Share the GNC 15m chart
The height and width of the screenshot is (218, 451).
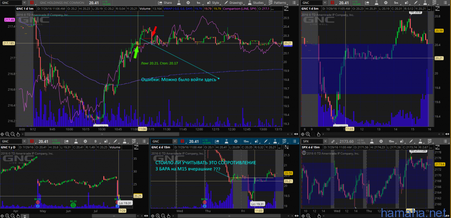click(217, 141)
